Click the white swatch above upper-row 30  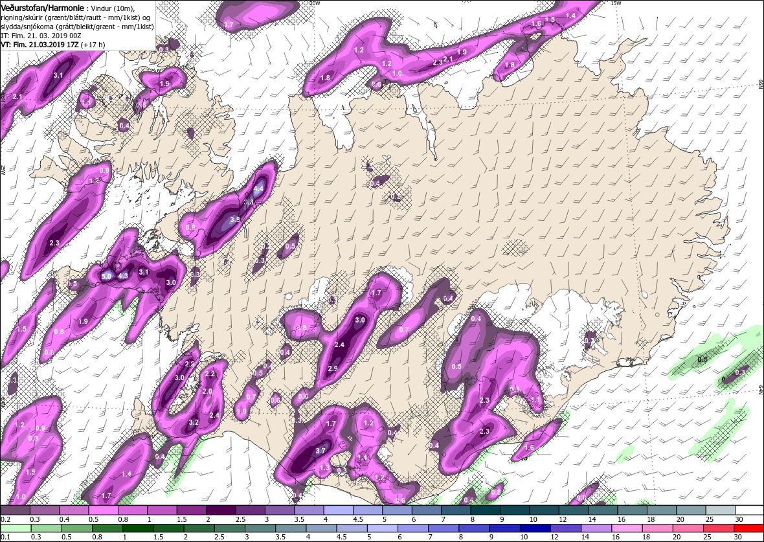(x=749, y=510)
